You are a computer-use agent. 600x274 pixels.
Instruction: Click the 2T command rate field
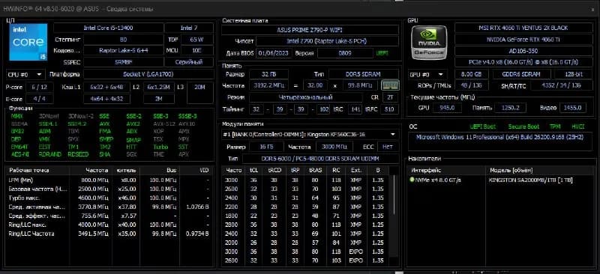tap(390, 97)
